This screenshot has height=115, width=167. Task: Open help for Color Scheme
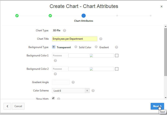[x=93, y=91]
